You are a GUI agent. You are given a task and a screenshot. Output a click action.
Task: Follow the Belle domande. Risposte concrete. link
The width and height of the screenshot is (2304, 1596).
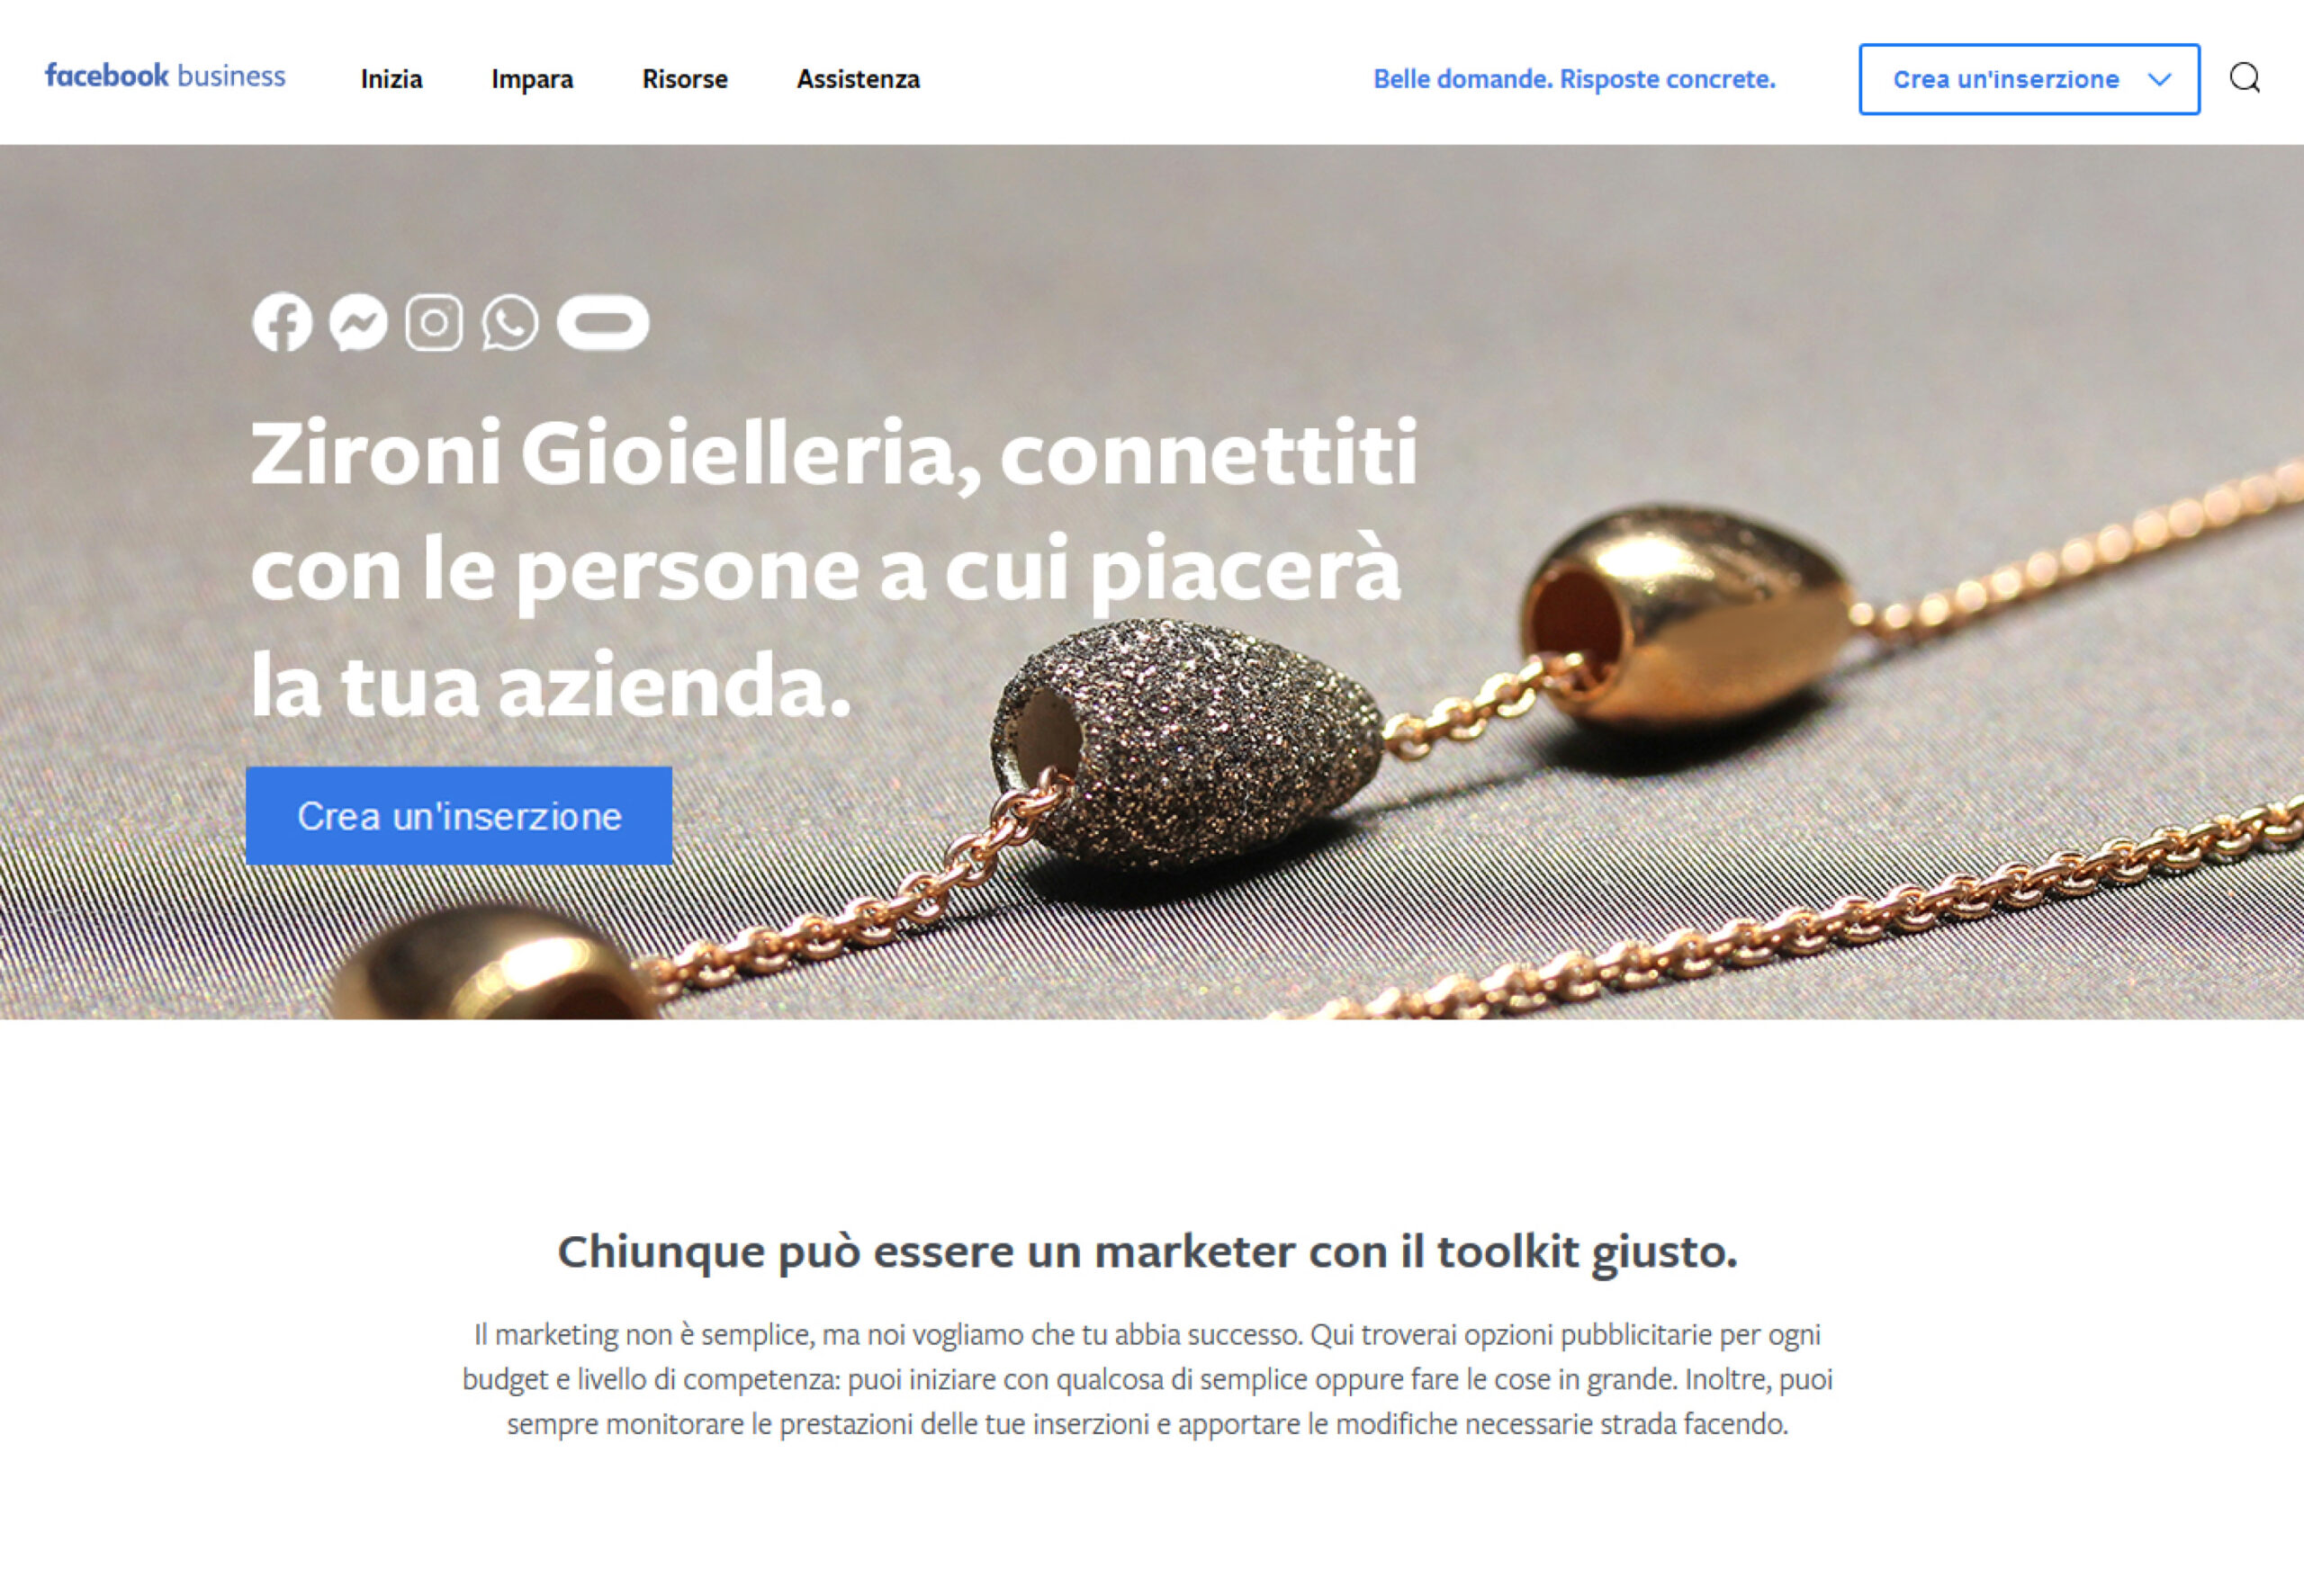coord(1575,79)
